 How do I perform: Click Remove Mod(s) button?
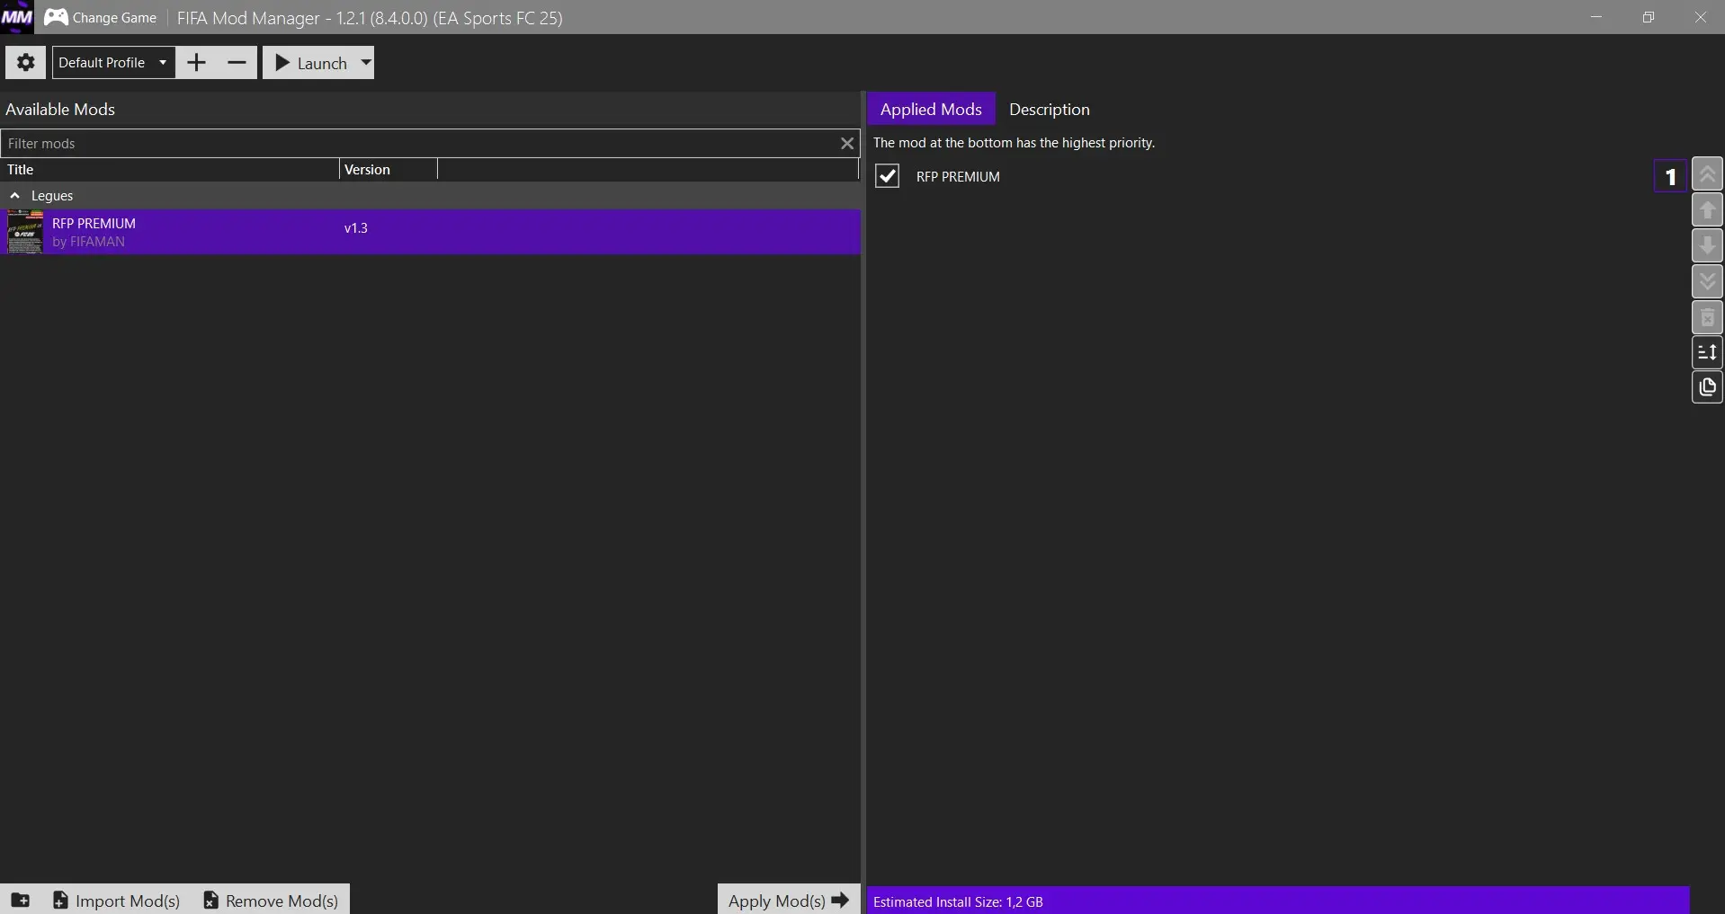[271, 900]
